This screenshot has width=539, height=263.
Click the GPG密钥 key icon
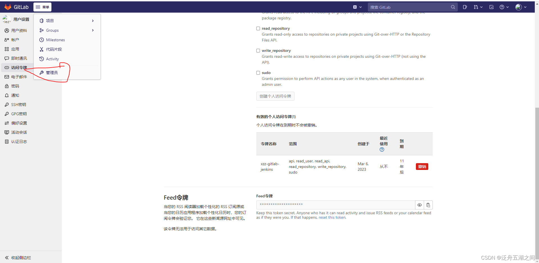tap(7, 114)
